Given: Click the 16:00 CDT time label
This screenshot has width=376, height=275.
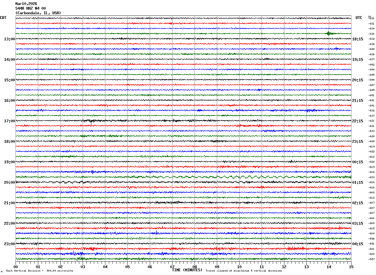Looking at the screenshot, I should (x=10, y=101).
